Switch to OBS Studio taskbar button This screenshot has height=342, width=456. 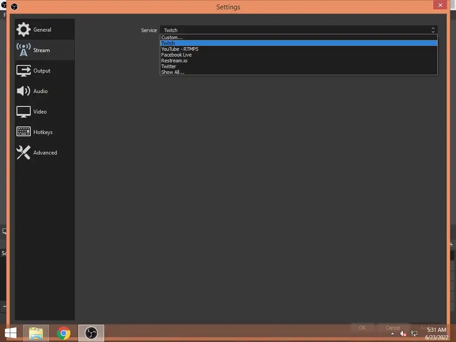(91, 333)
